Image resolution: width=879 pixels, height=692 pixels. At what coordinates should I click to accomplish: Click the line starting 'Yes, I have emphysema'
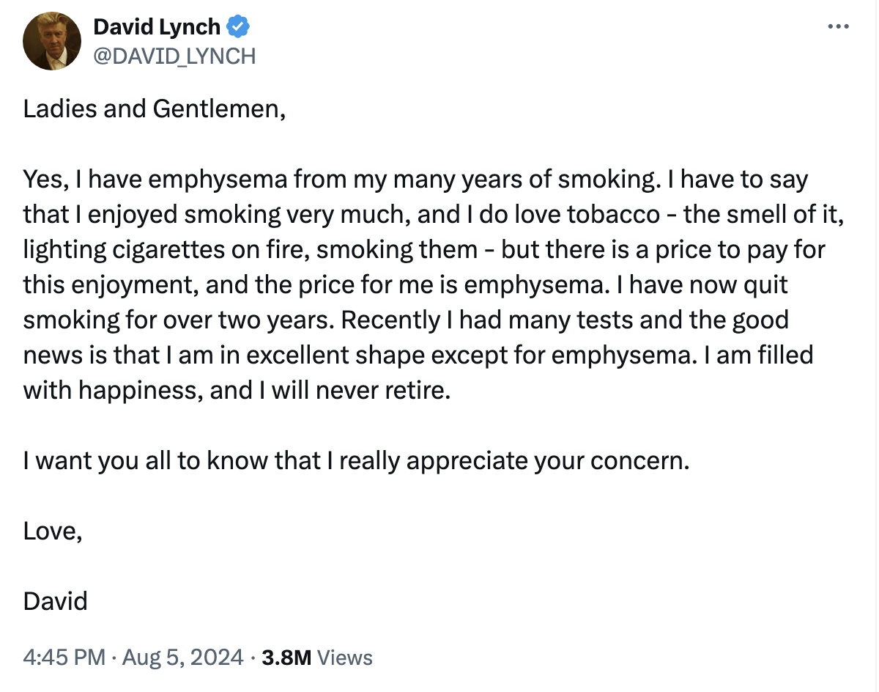(415, 179)
